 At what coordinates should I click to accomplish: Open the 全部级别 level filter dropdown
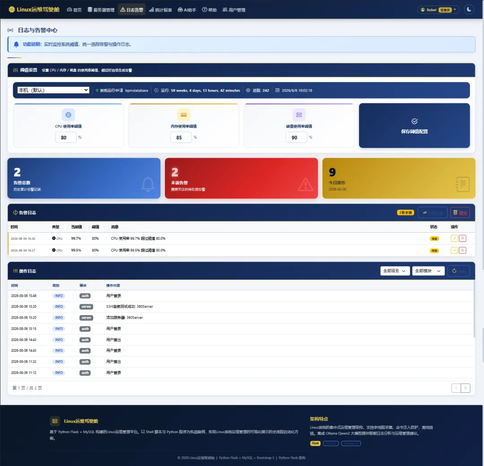pyautogui.click(x=395, y=271)
